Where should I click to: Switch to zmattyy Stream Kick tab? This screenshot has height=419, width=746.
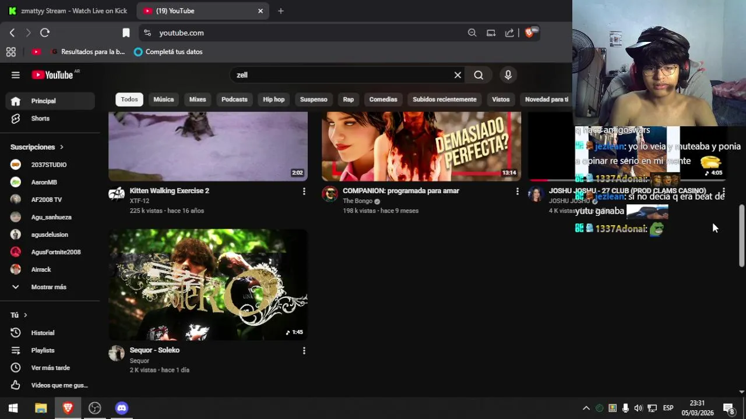pos(68,11)
